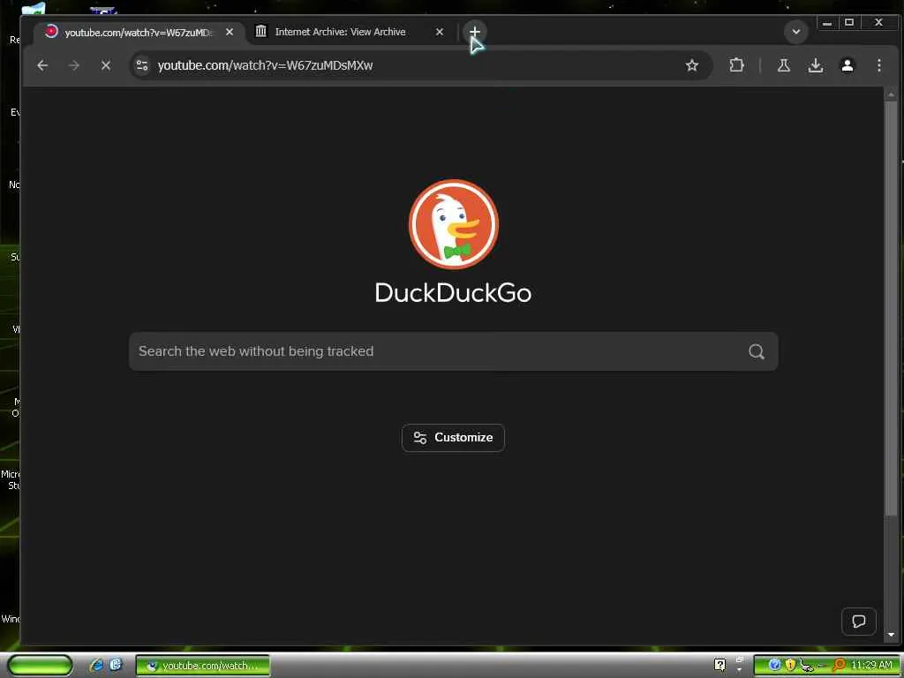Click the 11:29 AM clock
The width and height of the screenshot is (904, 678).
(x=871, y=666)
